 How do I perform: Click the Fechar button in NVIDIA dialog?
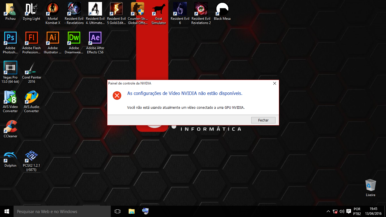click(263, 120)
